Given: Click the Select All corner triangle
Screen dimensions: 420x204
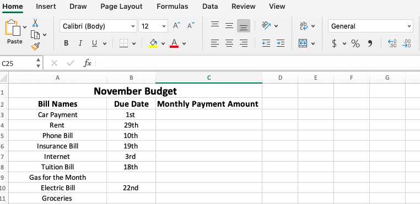Looking at the screenshot, I should tap(4, 78).
